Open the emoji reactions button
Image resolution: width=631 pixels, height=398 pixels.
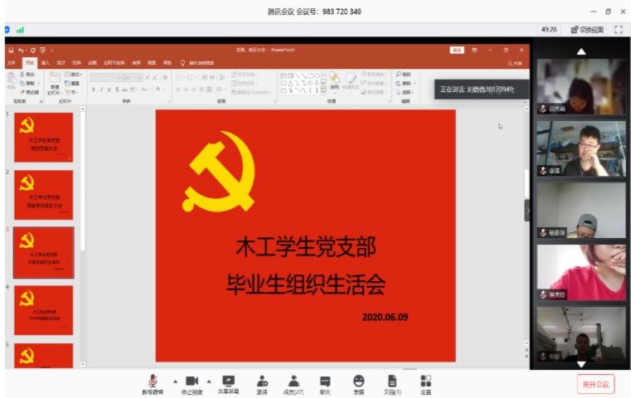[x=358, y=384]
